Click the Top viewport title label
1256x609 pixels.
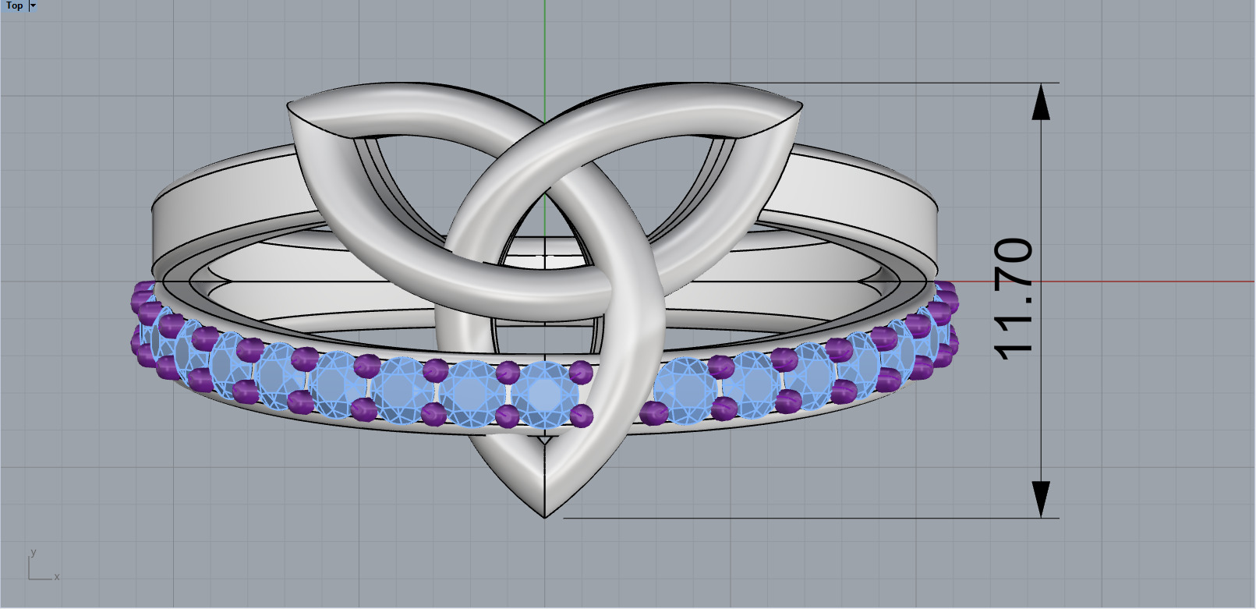pos(15,5)
